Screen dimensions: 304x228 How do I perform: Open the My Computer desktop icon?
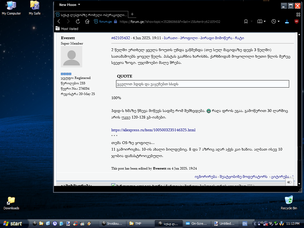(11, 8)
